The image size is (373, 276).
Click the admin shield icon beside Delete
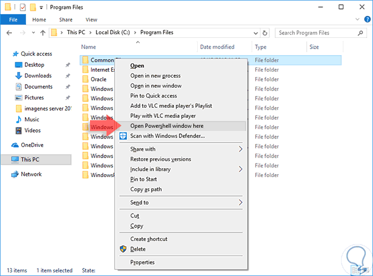click(x=123, y=249)
